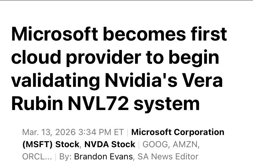The height and width of the screenshot is (167, 253).
Task: Click the "By:" author label
Action: coord(65,156)
